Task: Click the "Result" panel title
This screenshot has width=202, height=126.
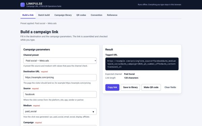Action: click(109, 49)
